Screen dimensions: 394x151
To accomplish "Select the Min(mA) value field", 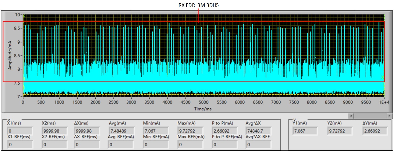I will [x=156, y=131].
